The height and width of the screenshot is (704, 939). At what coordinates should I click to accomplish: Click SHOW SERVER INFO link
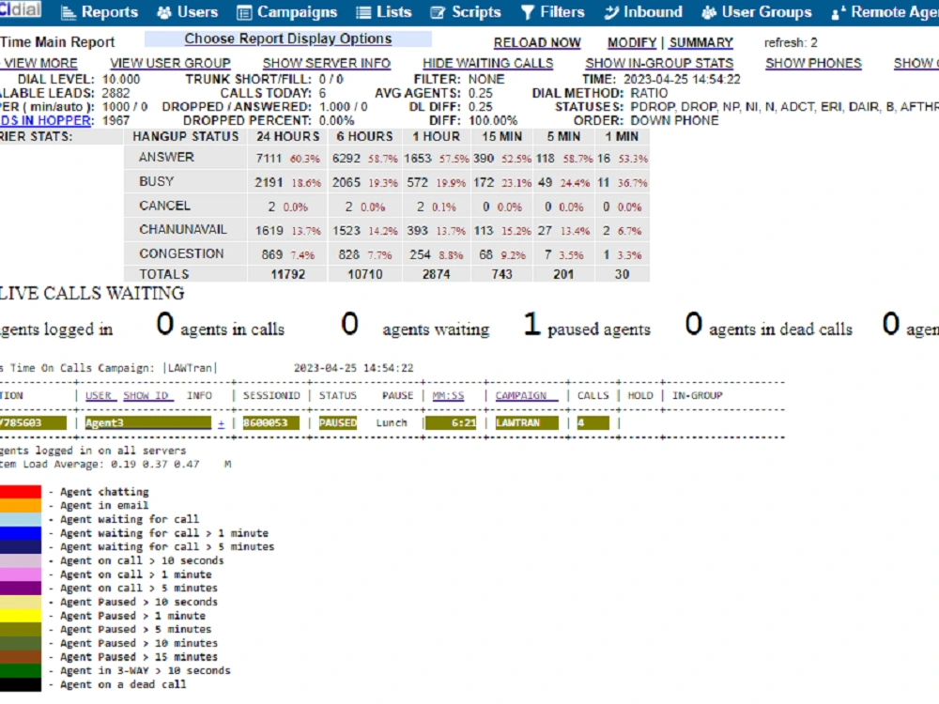pos(327,64)
